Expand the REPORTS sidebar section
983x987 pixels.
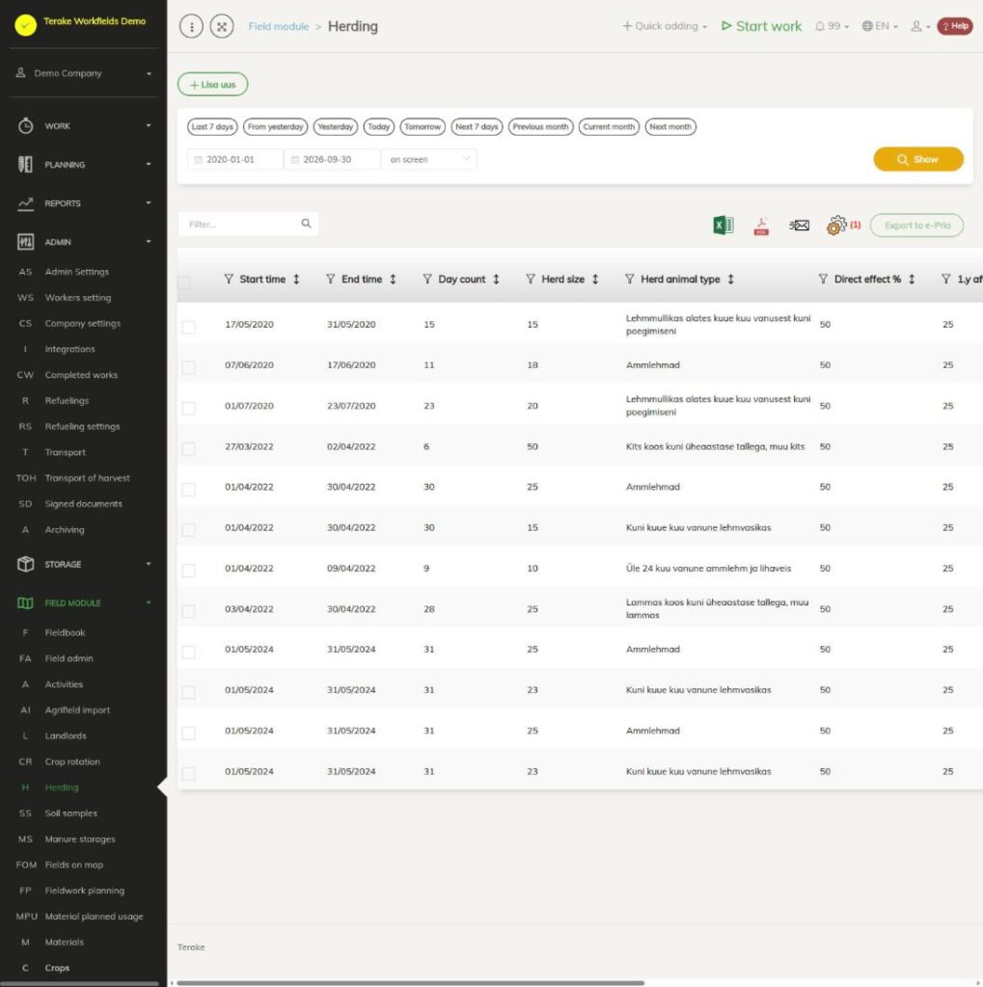click(x=84, y=203)
